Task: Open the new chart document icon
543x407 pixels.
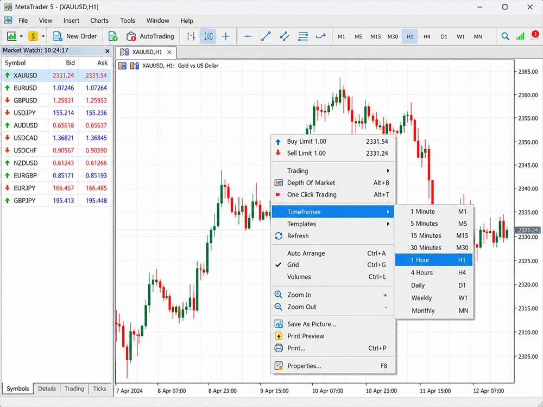Action: coord(113,36)
